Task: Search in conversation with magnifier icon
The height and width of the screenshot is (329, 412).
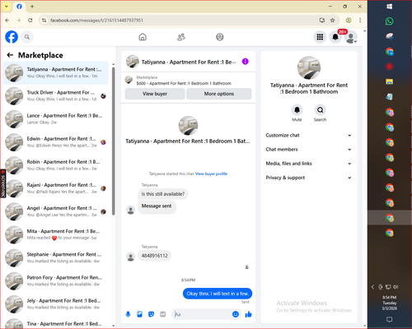Action: 320,110
